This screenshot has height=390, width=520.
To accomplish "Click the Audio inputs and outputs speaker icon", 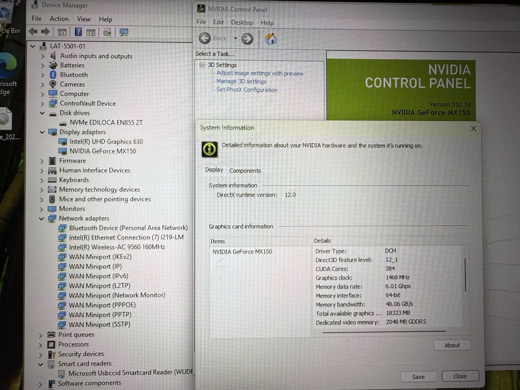I will 53,56.
